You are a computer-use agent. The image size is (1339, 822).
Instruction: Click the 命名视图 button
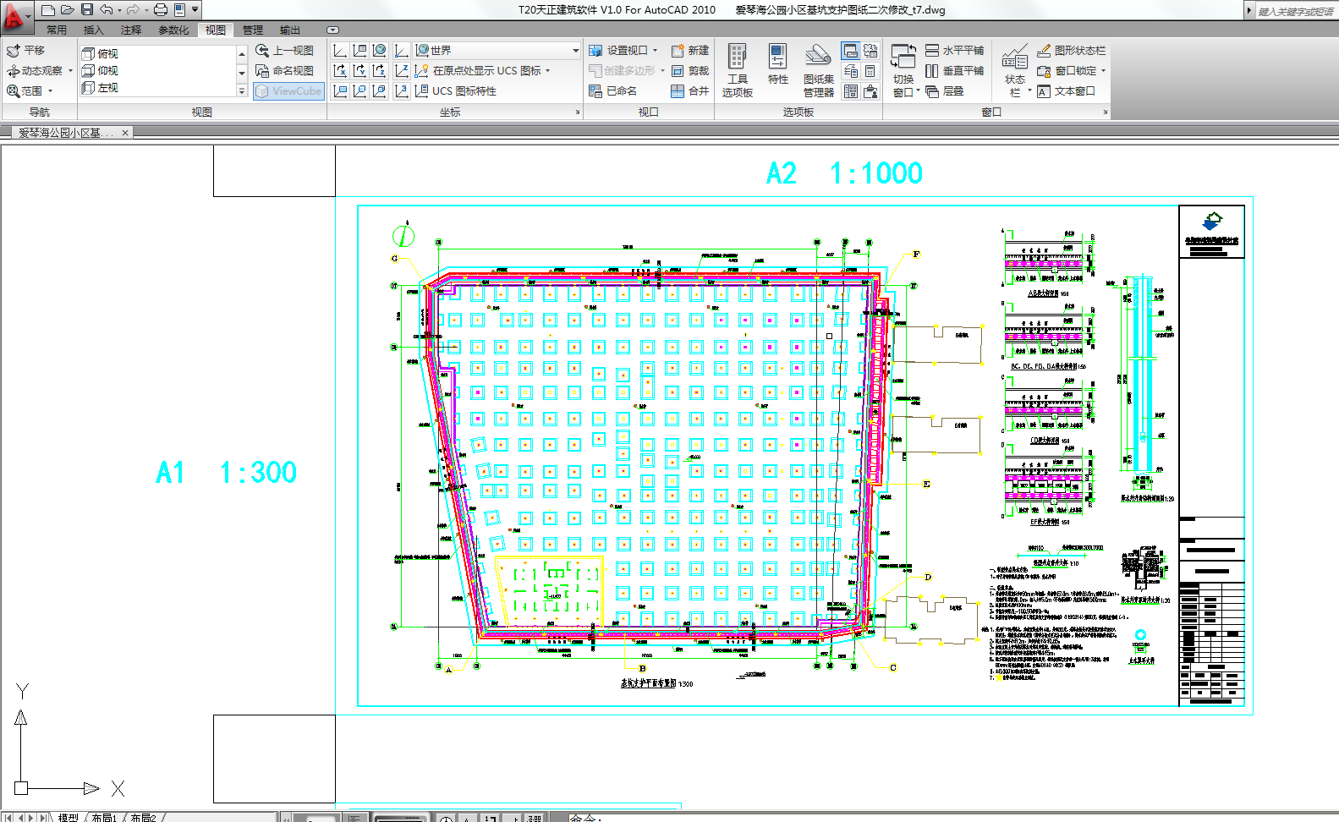pyautogui.click(x=285, y=71)
